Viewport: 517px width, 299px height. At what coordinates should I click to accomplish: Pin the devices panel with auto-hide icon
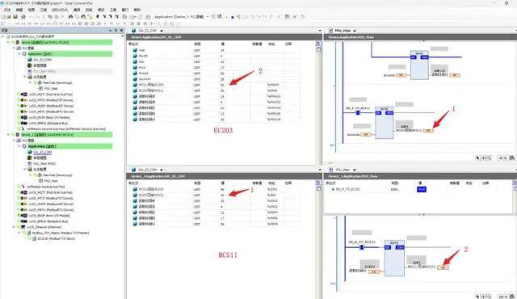[116, 31]
